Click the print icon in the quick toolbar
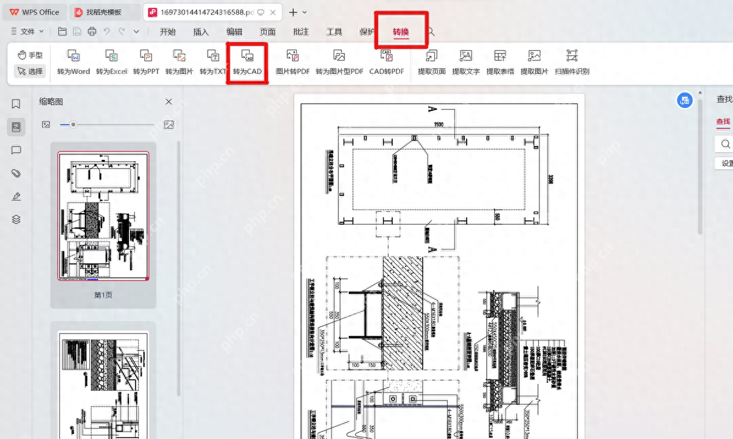733x439 pixels. click(x=92, y=31)
